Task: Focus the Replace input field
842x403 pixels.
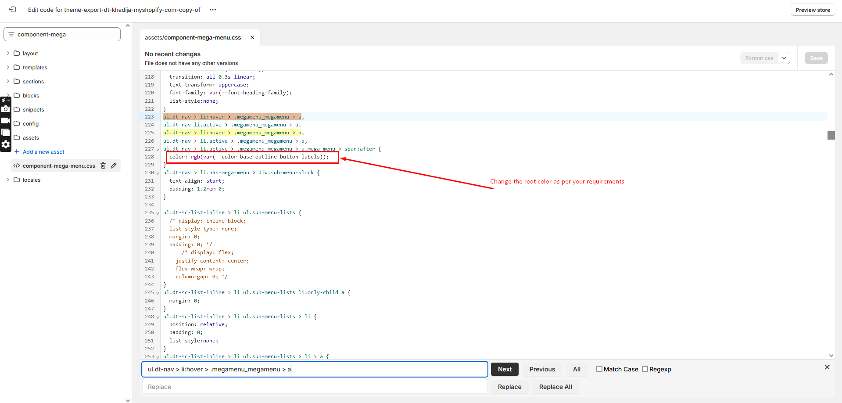Action: tap(315, 387)
